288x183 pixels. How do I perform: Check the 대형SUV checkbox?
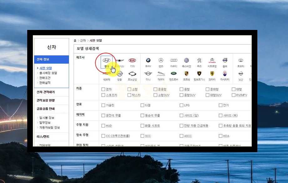point(208,95)
